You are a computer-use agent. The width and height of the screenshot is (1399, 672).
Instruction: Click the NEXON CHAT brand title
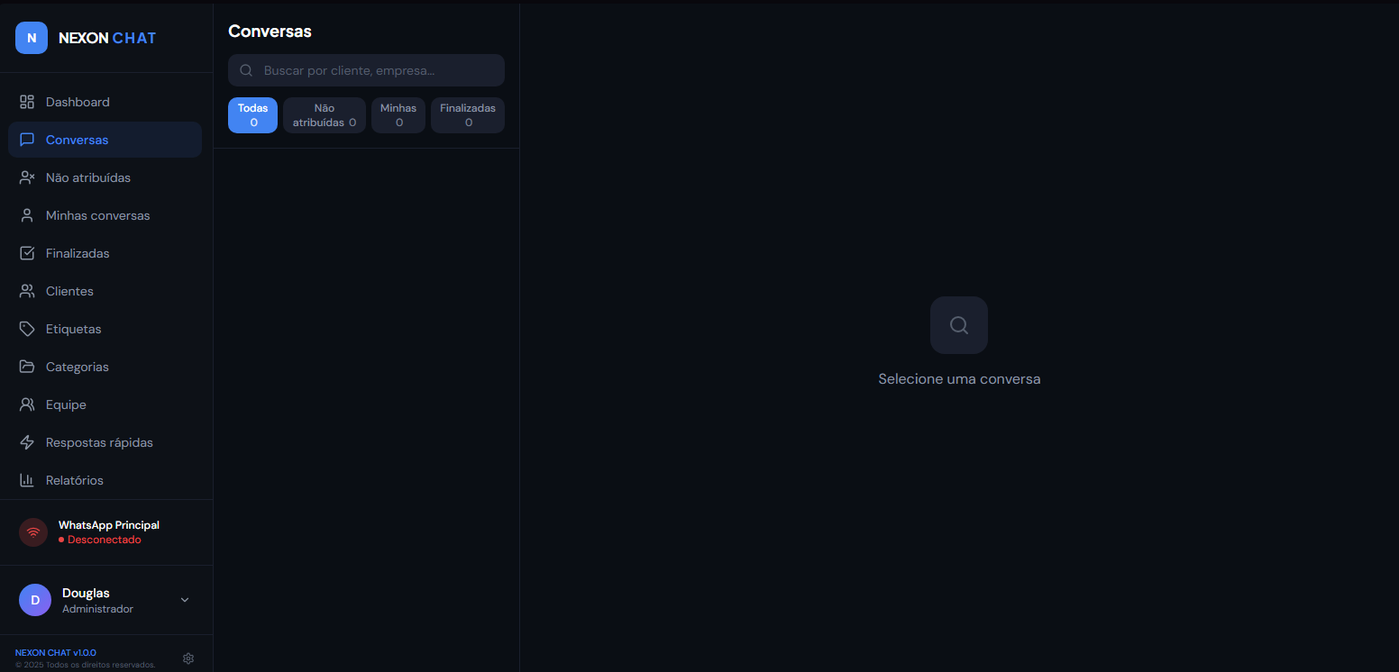pyautogui.click(x=107, y=38)
